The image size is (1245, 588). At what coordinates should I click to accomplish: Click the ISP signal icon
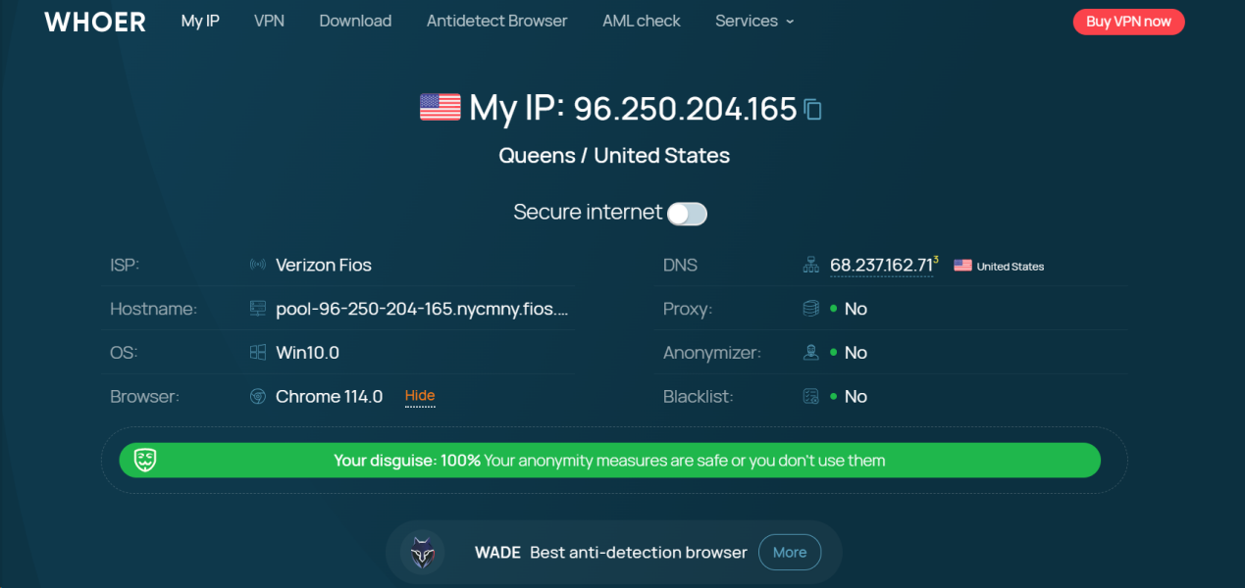(x=258, y=265)
